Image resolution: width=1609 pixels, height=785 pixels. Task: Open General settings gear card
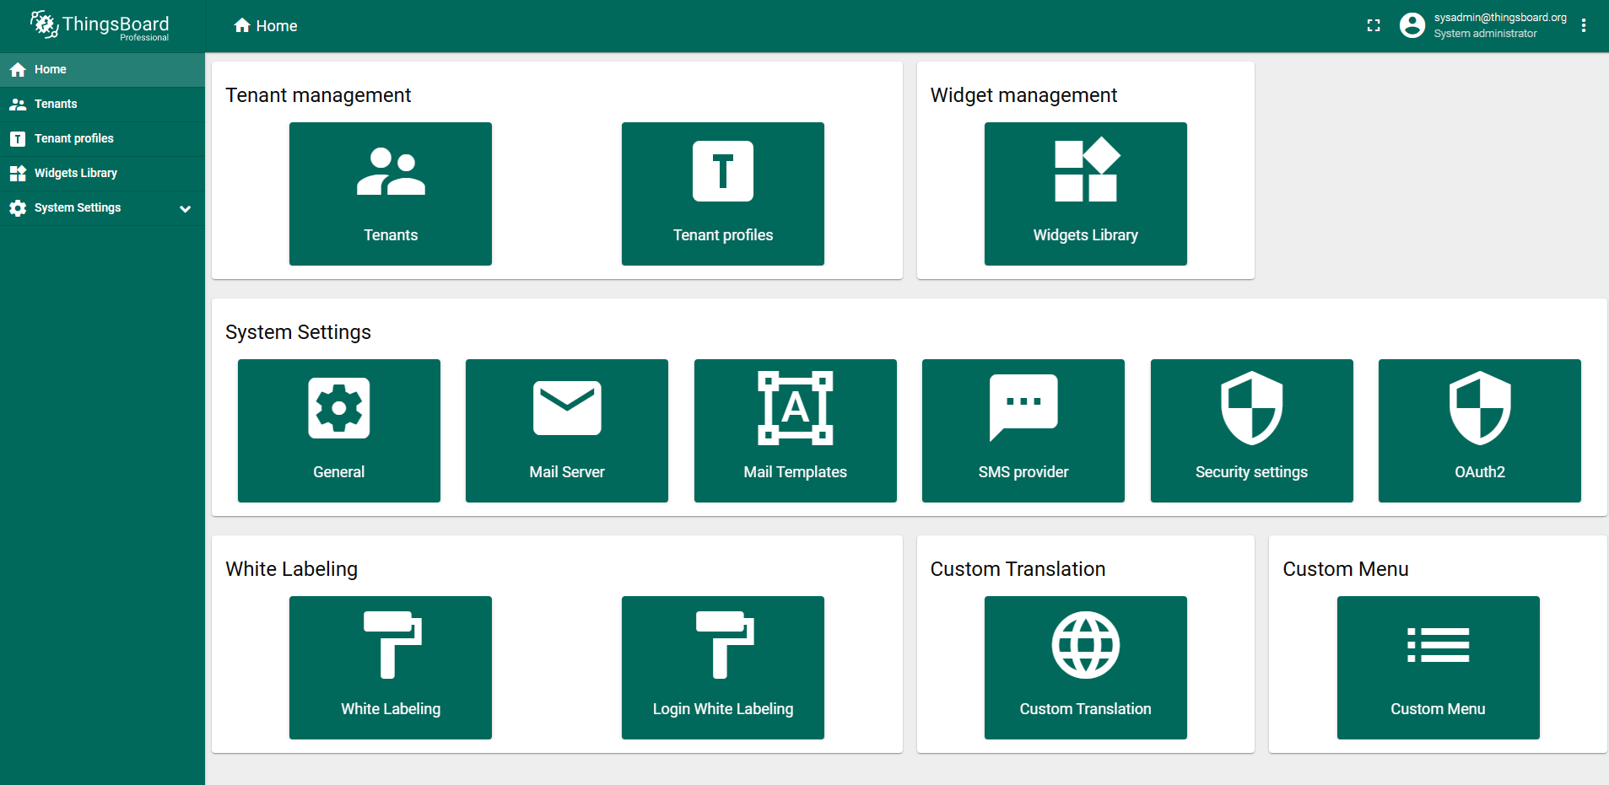tap(338, 431)
